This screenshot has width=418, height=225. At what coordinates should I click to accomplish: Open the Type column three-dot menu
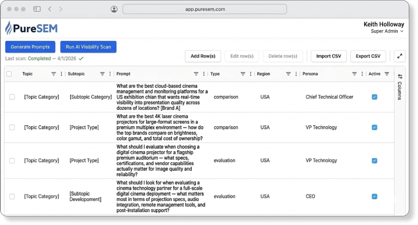pos(250,74)
